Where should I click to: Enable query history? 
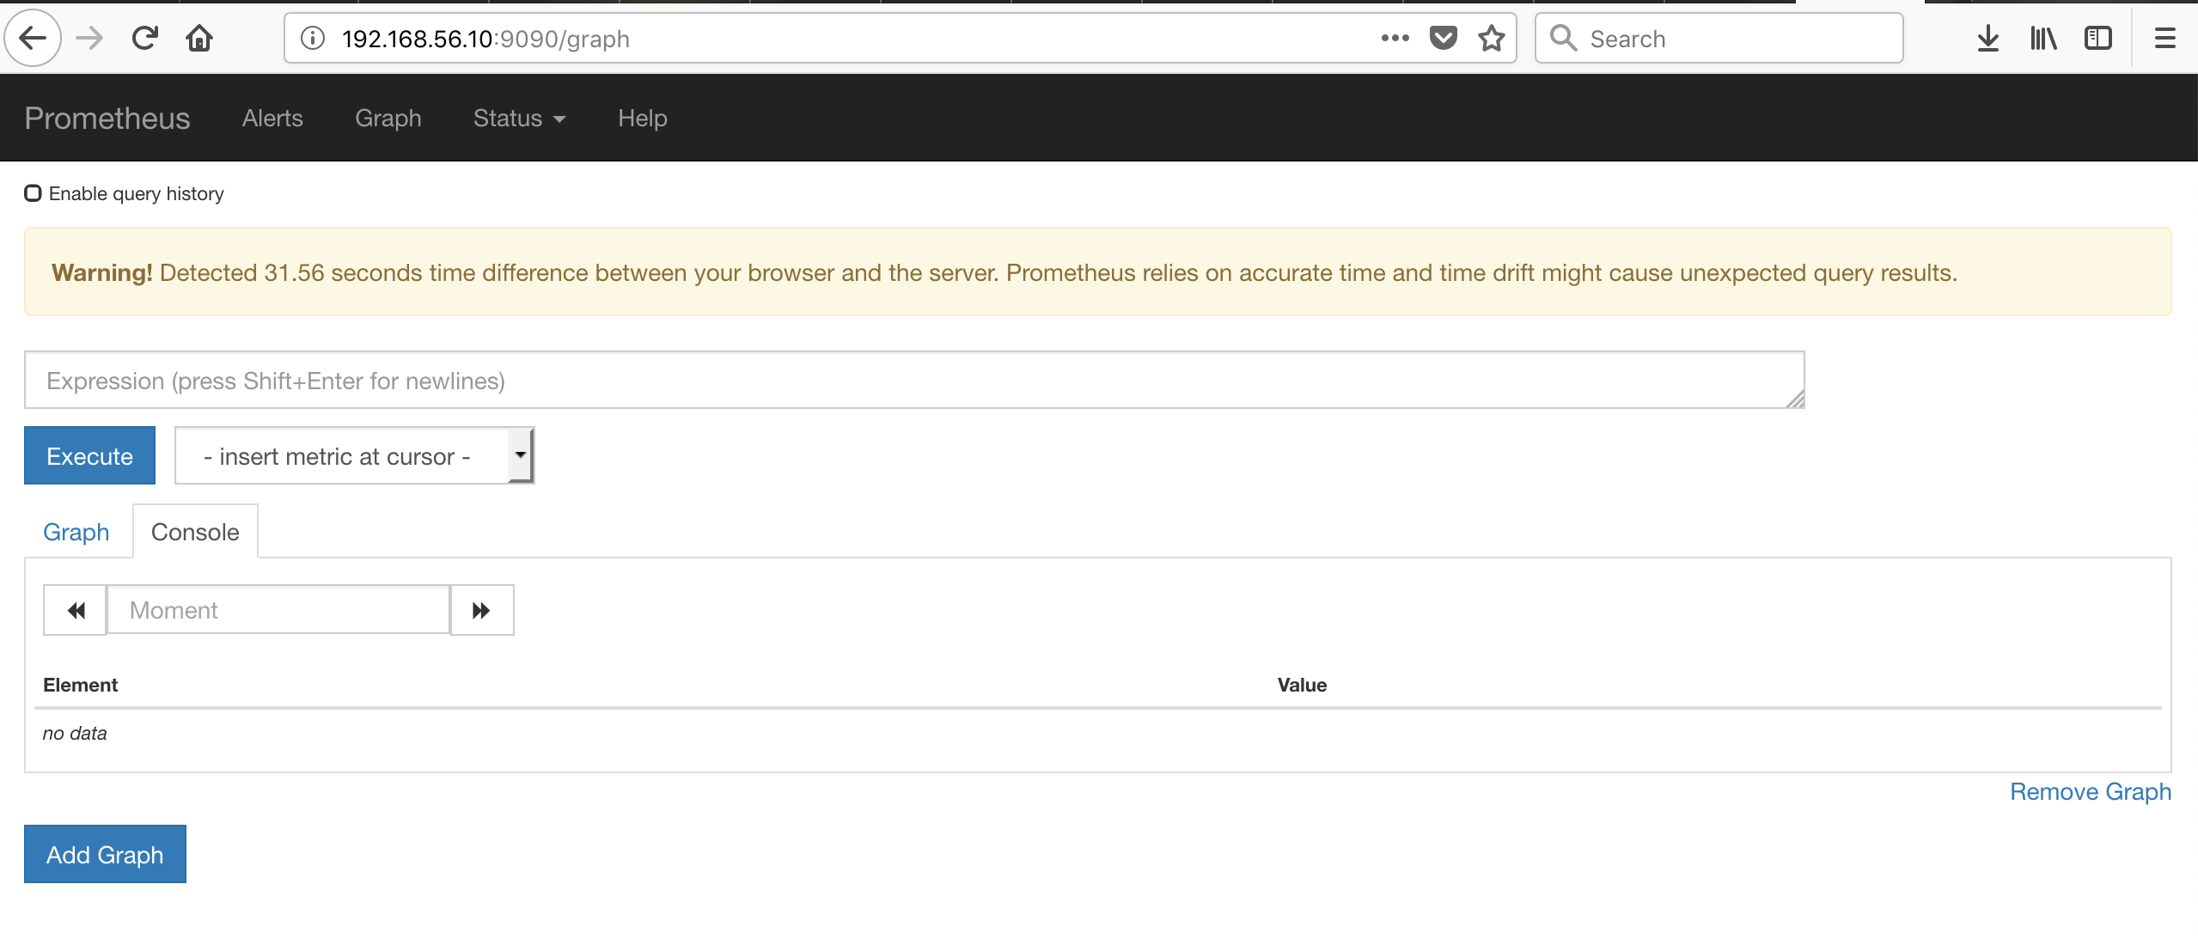[x=33, y=192]
